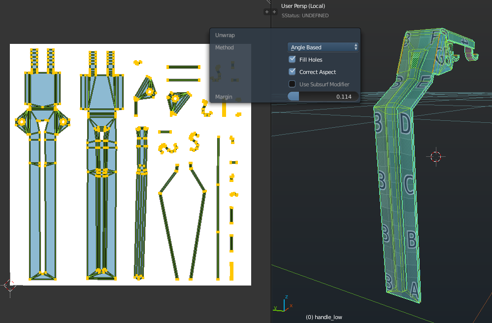Enable the Use Subsurf Modifier checkbox
Screen dimensions: 492x323
tap(292, 84)
